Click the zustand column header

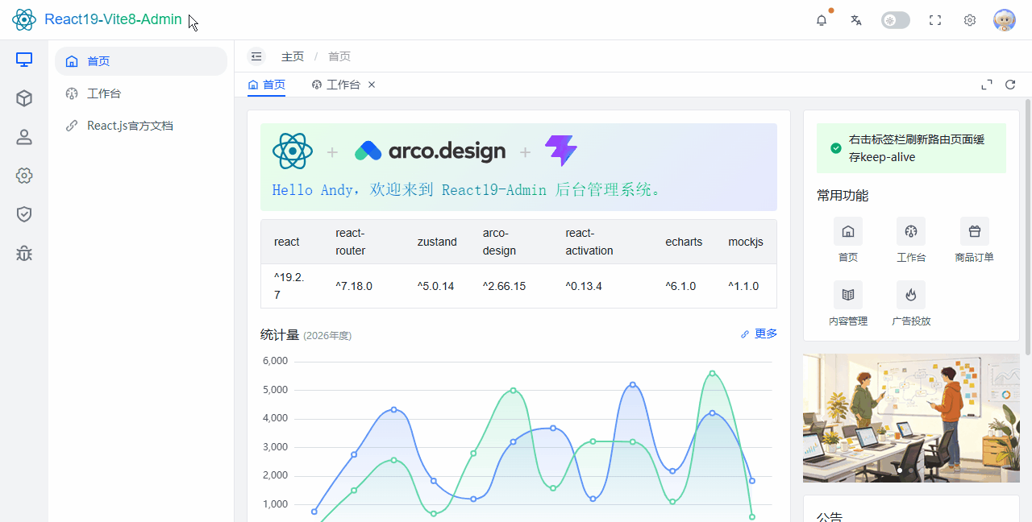437,242
